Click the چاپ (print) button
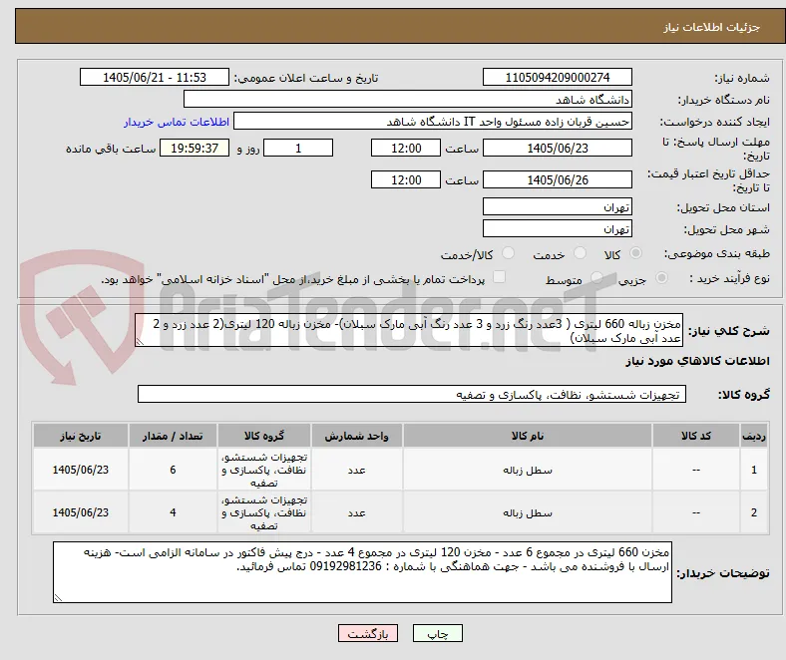Screen dimensions: 786x660 437,633
